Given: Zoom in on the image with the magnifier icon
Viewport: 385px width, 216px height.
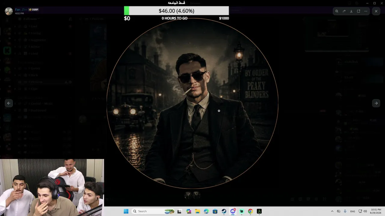Looking at the screenshot, I should tap(337, 11).
